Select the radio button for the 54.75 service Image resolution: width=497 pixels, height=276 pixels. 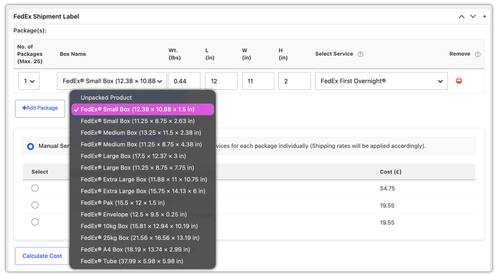coord(35,188)
